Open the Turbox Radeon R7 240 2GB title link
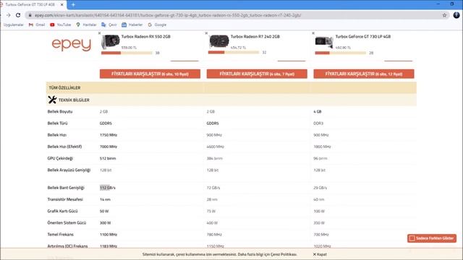Screen dimensions: 463x260 click(x=255, y=37)
